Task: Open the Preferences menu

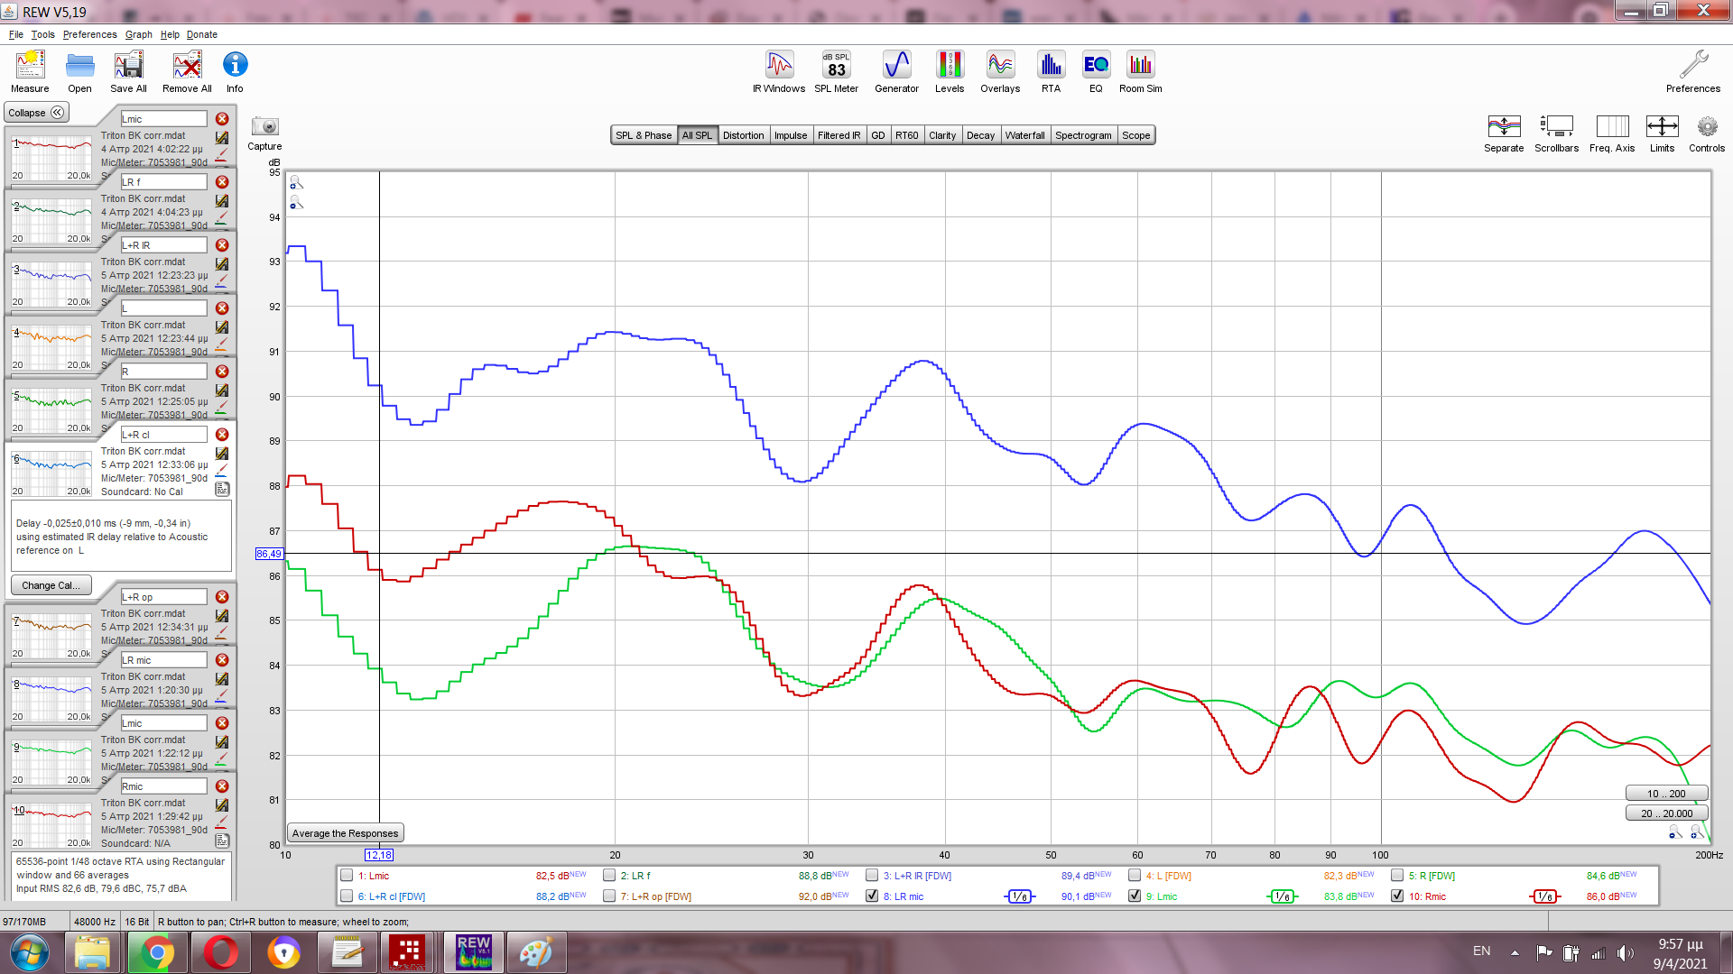Action: click(89, 34)
